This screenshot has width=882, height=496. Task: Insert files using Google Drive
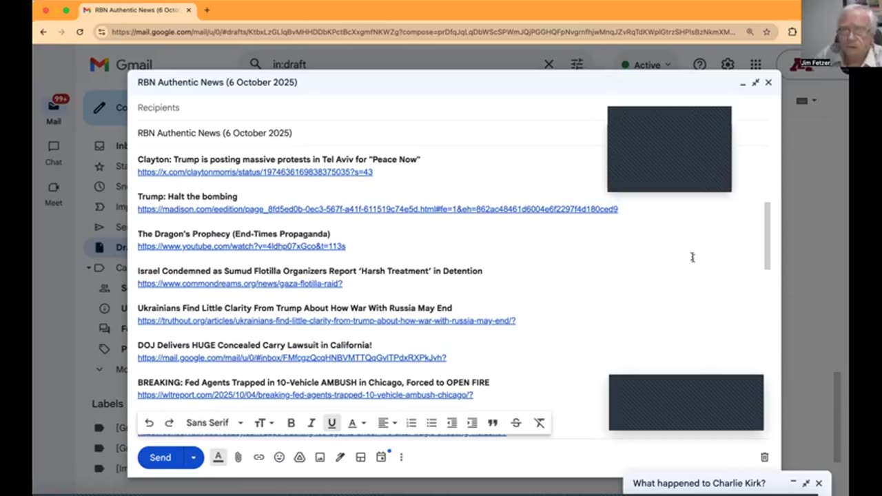(x=300, y=457)
